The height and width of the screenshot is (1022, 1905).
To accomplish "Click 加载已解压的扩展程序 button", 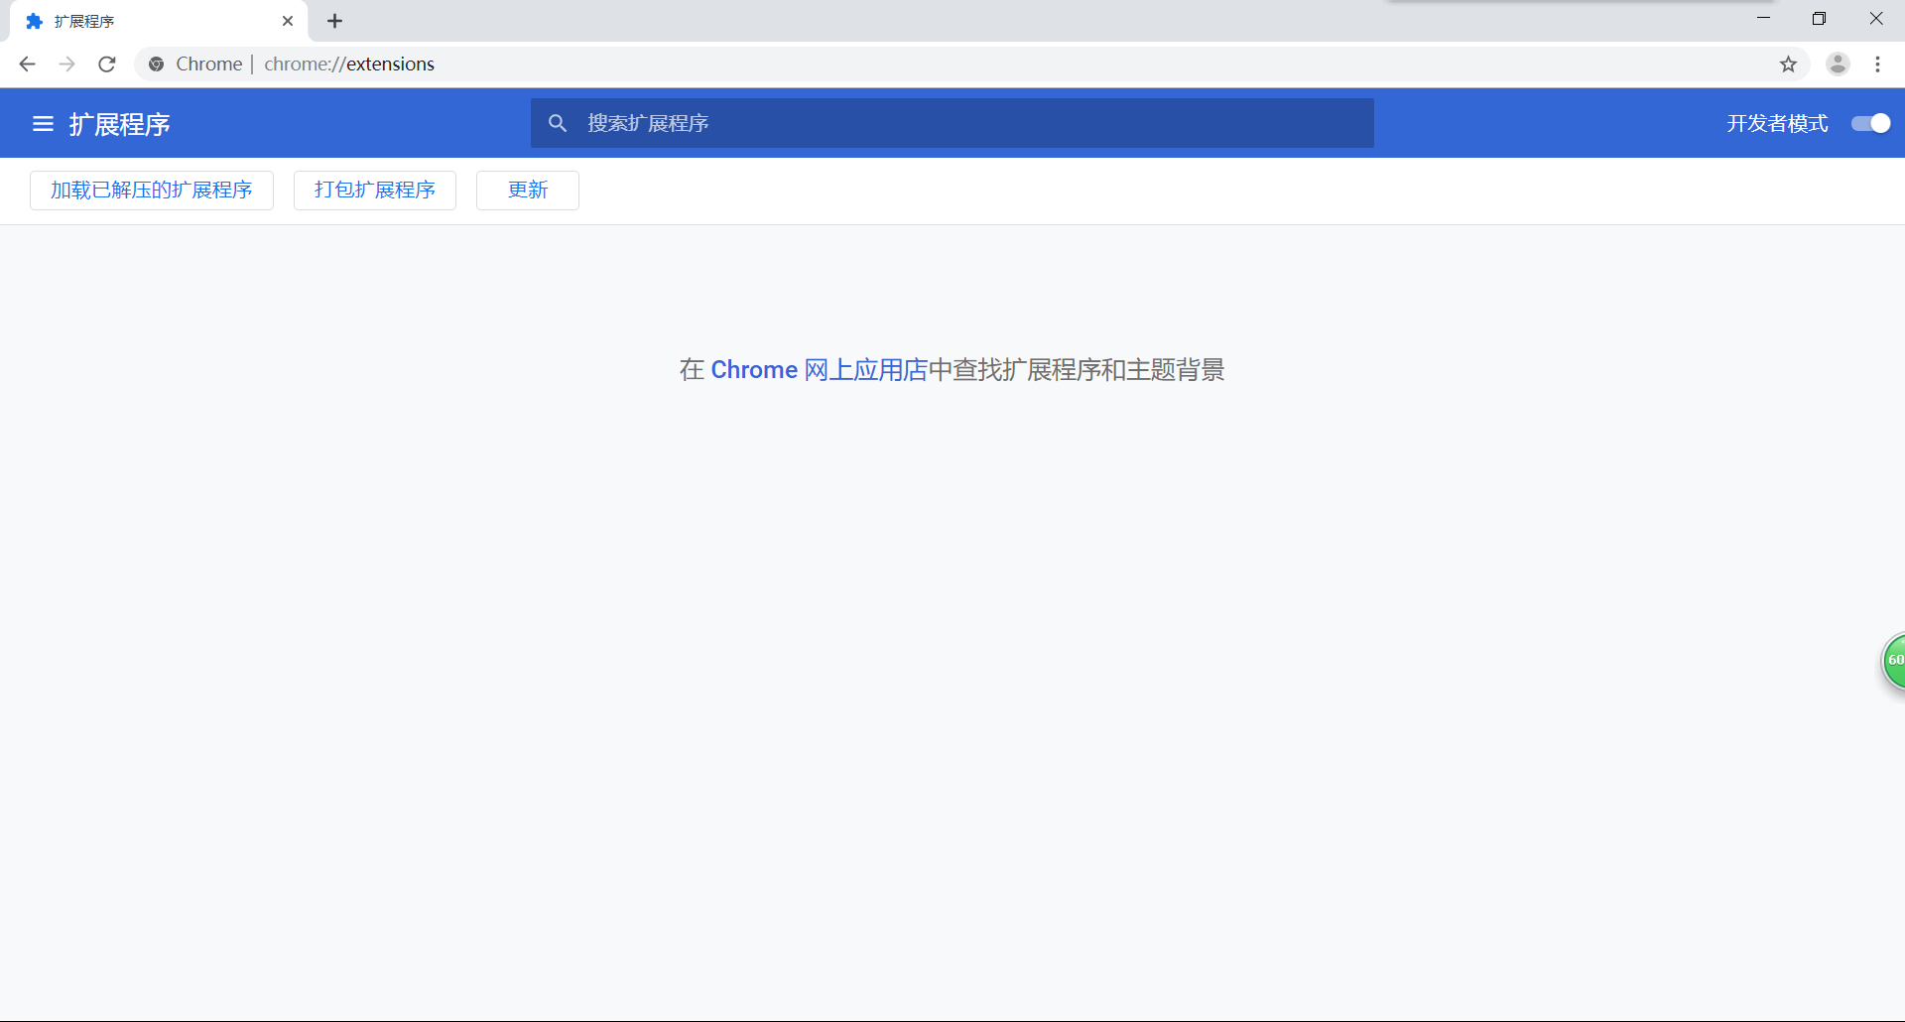I will coord(151,190).
